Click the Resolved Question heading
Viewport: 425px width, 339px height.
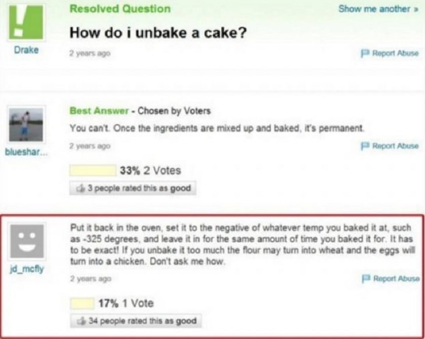pos(120,9)
